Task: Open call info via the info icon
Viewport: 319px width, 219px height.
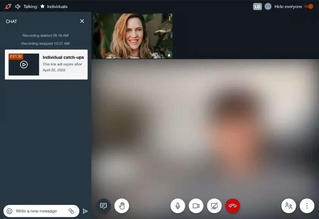Action: (268, 6)
